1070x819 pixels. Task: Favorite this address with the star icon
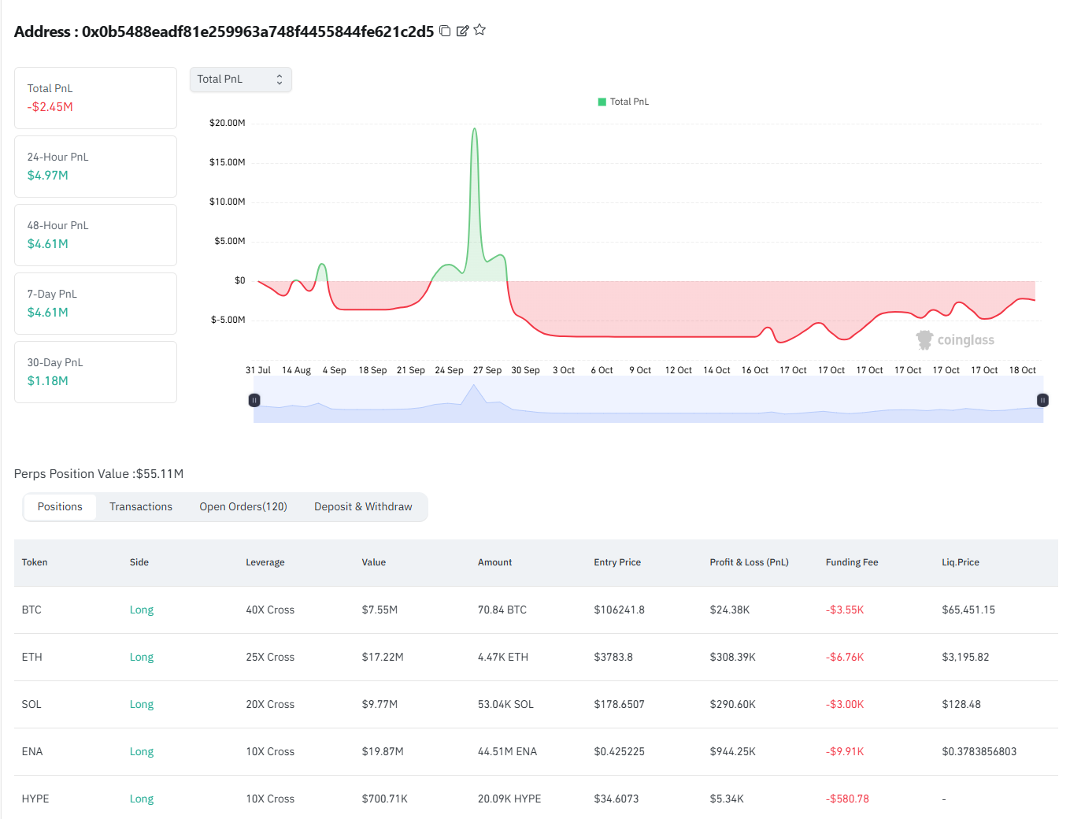pyautogui.click(x=479, y=30)
